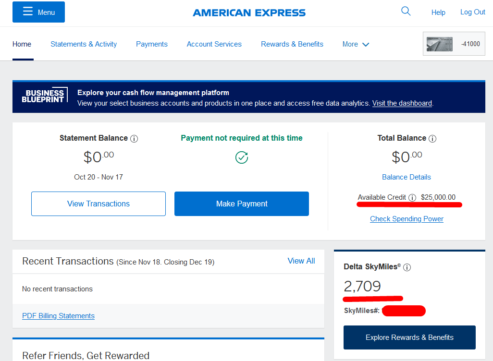Screen dimensions: 493x361
Task: Click the Make Payment button
Action: [x=242, y=204]
